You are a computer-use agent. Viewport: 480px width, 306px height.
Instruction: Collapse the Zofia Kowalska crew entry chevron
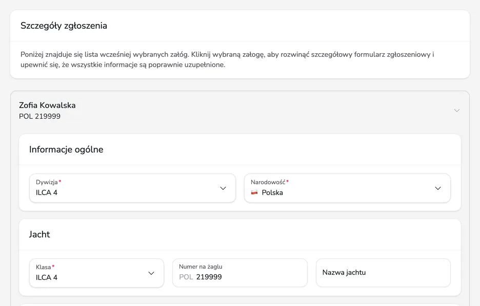[457, 111]
